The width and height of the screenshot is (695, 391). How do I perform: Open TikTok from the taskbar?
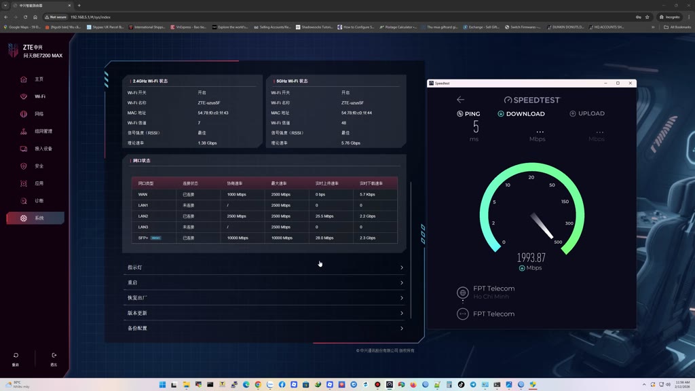(x=461, y=384)
